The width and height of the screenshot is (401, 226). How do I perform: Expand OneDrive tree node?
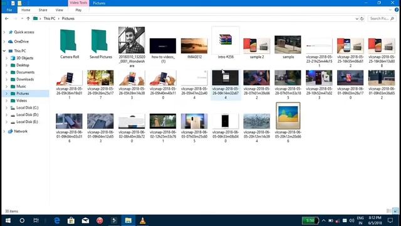[x=4, y=41]
